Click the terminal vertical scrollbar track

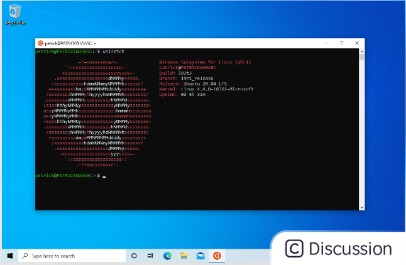pyautogui.click(x=362, y=126)
